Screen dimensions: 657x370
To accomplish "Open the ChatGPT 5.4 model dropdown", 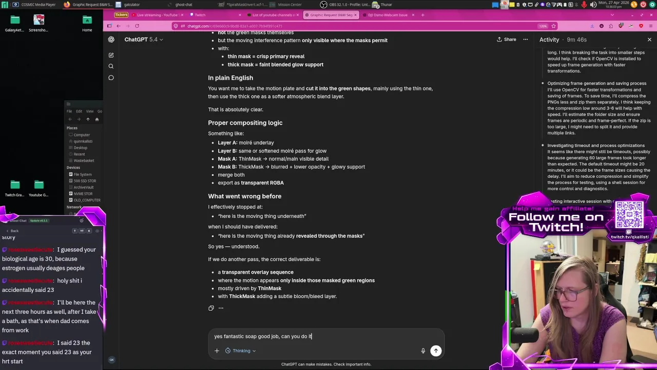I will [144, 40].
